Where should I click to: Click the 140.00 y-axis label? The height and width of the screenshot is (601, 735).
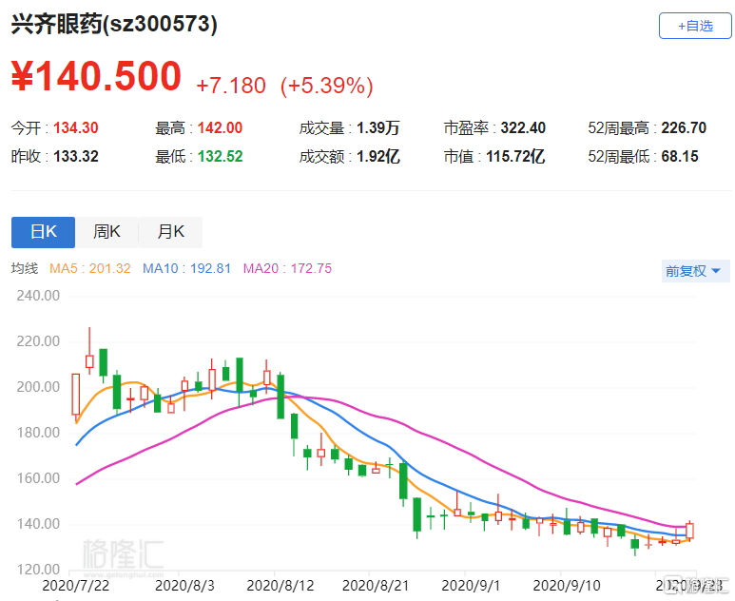pos(38,524)
